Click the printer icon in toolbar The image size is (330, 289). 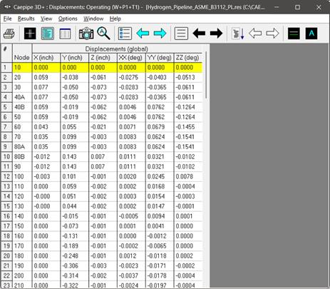pyautogui.click(x=9, y=34)
